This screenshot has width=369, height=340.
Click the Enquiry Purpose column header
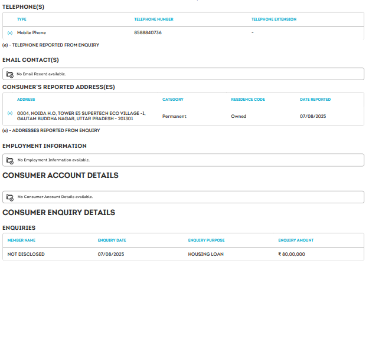(x=206, y=240)
